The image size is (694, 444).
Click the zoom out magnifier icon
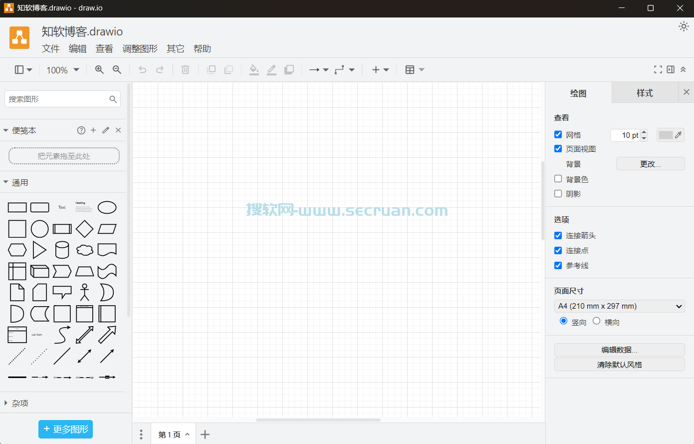point(117,70)
